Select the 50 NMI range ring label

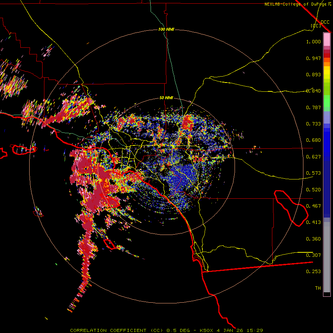tap(166, 98)
